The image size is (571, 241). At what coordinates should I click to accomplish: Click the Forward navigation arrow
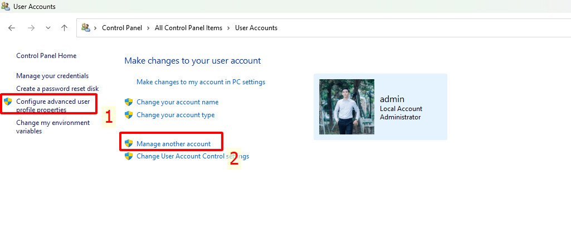point(31,28)
